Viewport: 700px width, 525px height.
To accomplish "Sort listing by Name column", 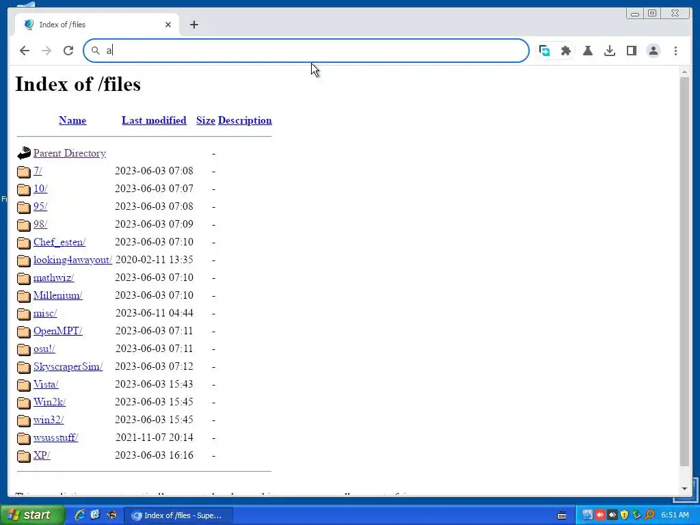I will click(72, 120).
